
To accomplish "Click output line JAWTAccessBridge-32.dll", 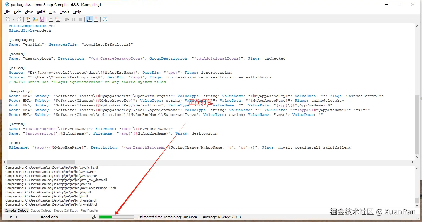I will tap(61, 188).
